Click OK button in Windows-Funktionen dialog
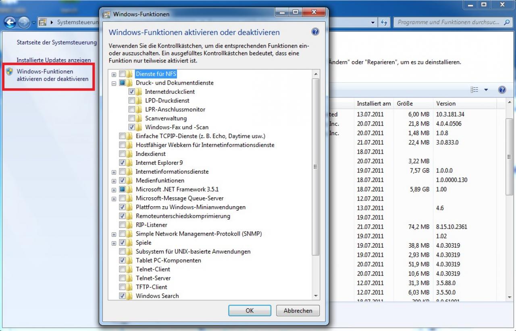This screenshot has height=331, width=516. click(x=250, y=310)
